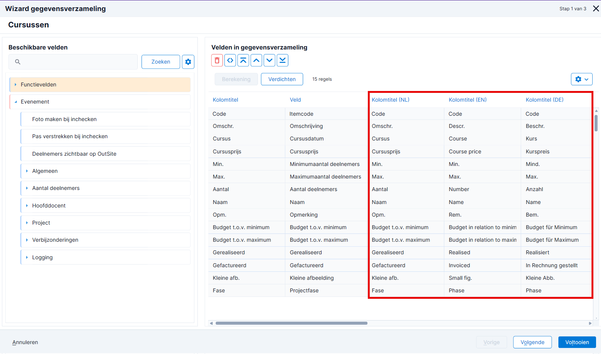Image resolution: width=601 pixels, height=354 pixels.
Task: Collapse the Evenement tree node
Action: click(x=16, y=102)
